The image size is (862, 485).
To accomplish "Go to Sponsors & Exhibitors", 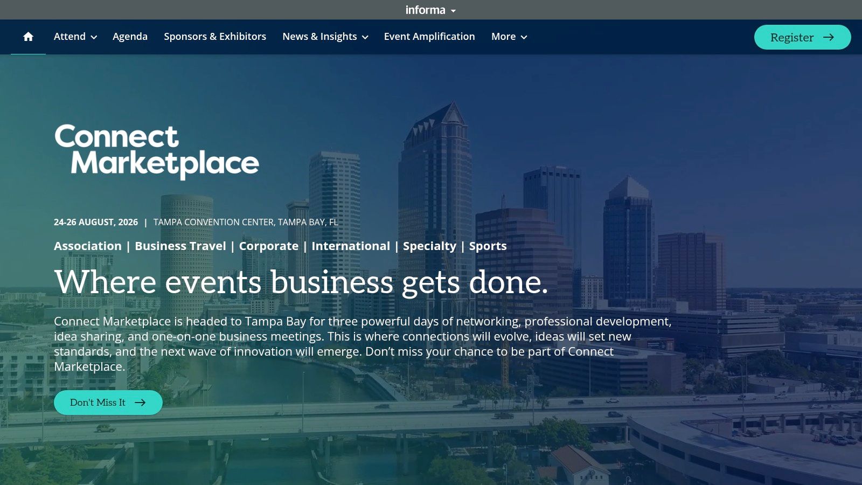I will [215, 37].
